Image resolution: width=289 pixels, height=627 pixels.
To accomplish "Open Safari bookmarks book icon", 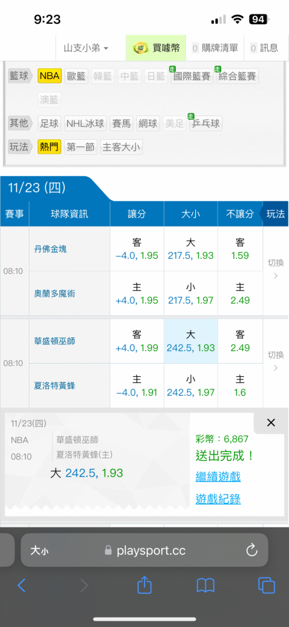I will tap(206, 586).
